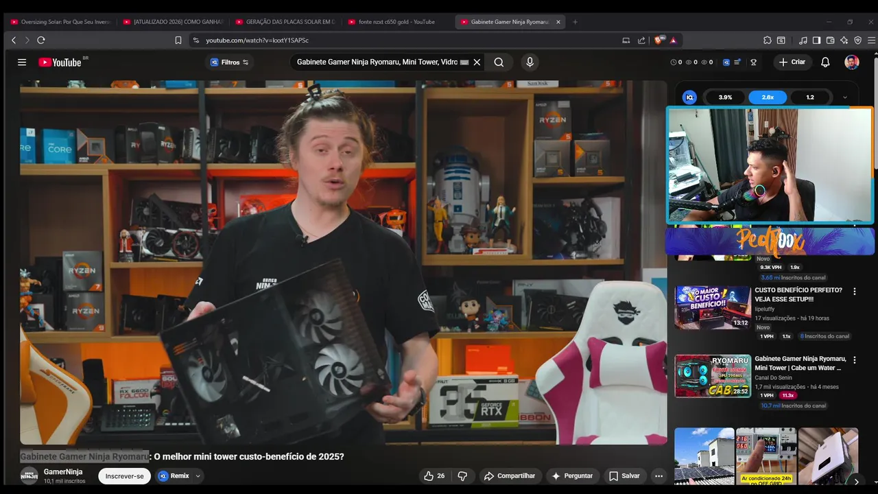Open the GamerNinja channel name link
878x494 pixels.
(63, 472)
